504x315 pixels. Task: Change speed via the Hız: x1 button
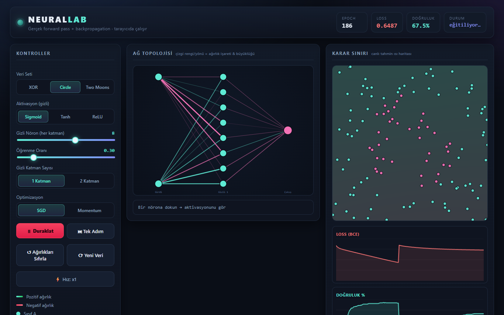(65, 279)
